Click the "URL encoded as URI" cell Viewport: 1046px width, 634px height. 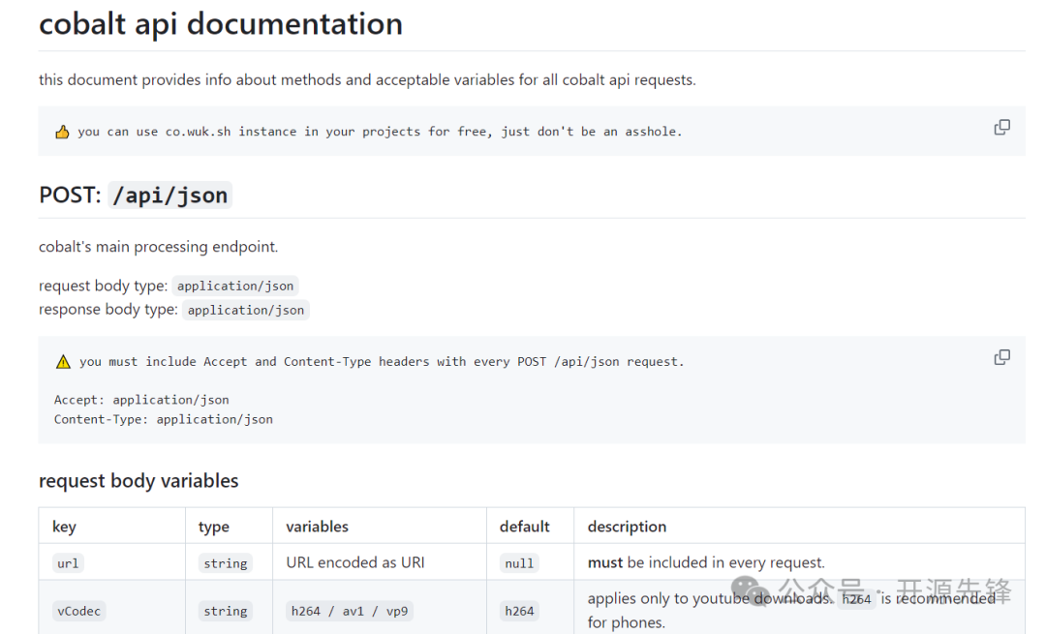click(x=355, y=562)
